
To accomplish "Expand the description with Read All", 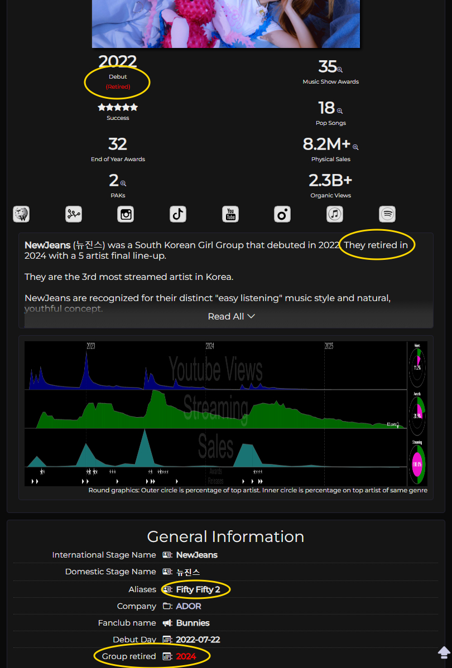I will [x=231, y=317].
